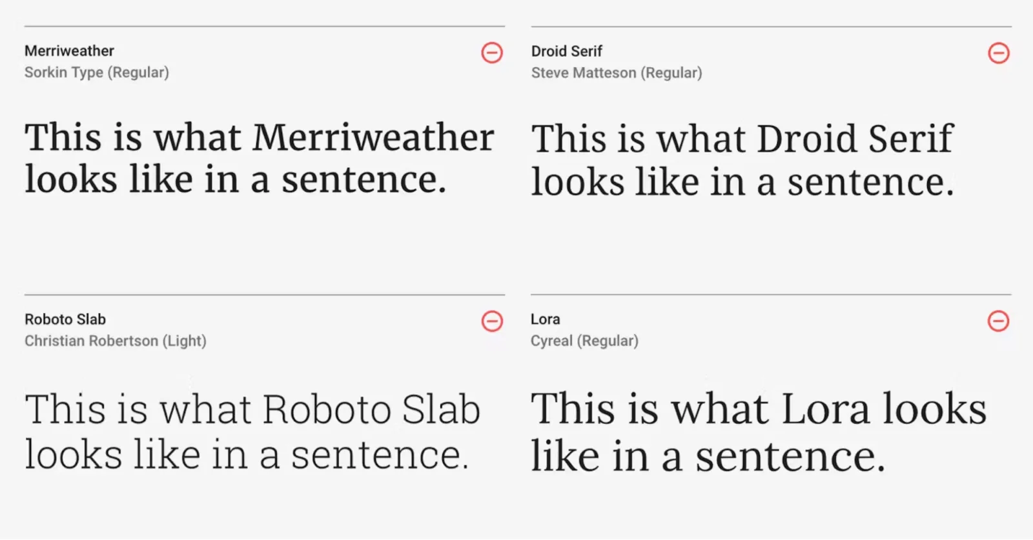Click the Sorkin Type (Regular) designer label
This screenshot has height=540, width=1033.
97,72
